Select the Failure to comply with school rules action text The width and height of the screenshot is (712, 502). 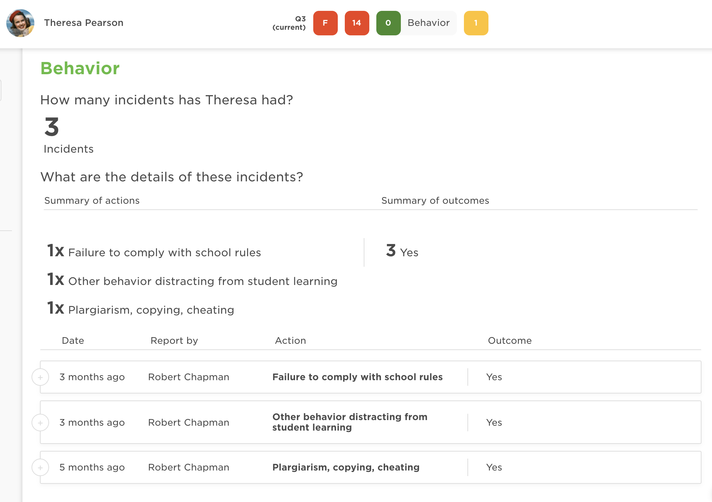coord(357,377)
